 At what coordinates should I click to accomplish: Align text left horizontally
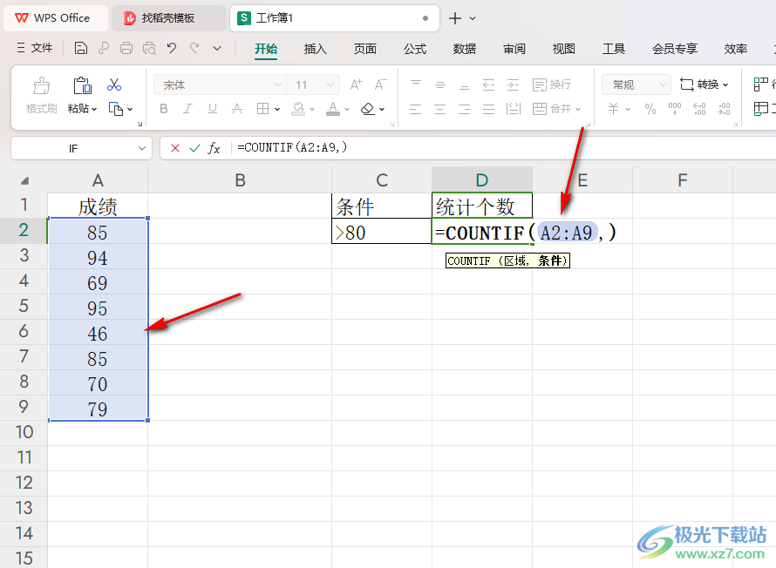[x=416, y=108]
